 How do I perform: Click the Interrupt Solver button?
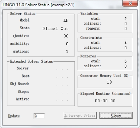tap(80, 115)
